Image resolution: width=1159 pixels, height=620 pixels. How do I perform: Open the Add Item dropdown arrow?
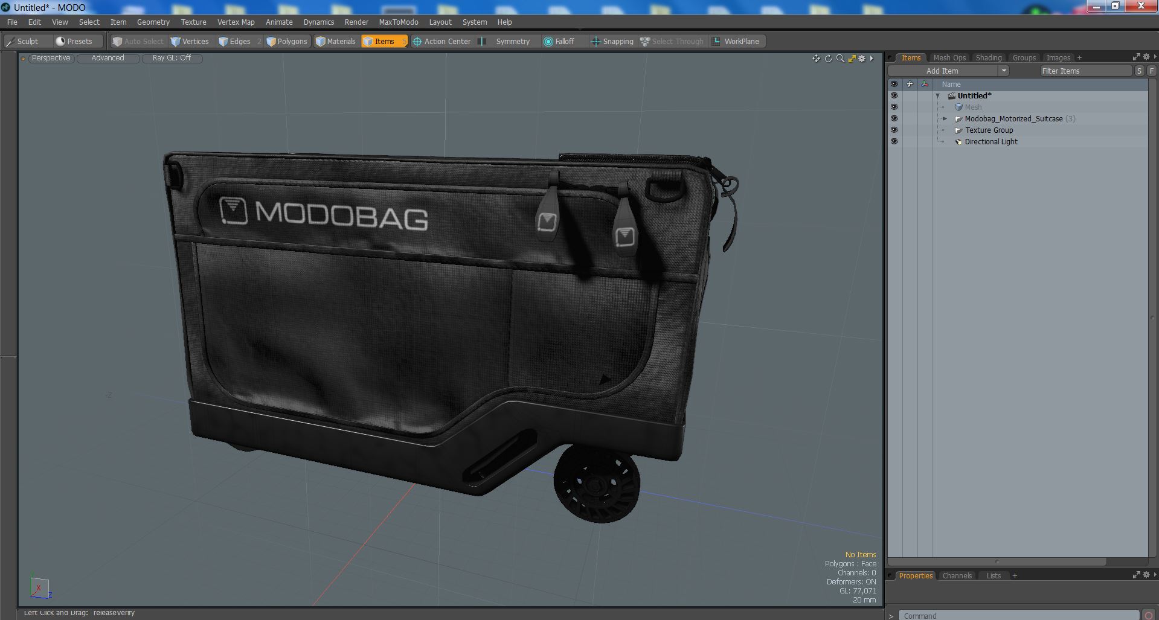[x=1004, y=71]
